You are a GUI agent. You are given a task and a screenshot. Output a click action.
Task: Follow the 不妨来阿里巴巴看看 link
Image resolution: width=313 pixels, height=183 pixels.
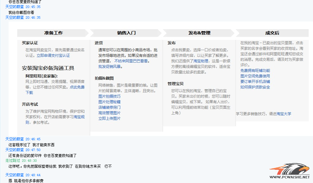[x=131, y=61]
